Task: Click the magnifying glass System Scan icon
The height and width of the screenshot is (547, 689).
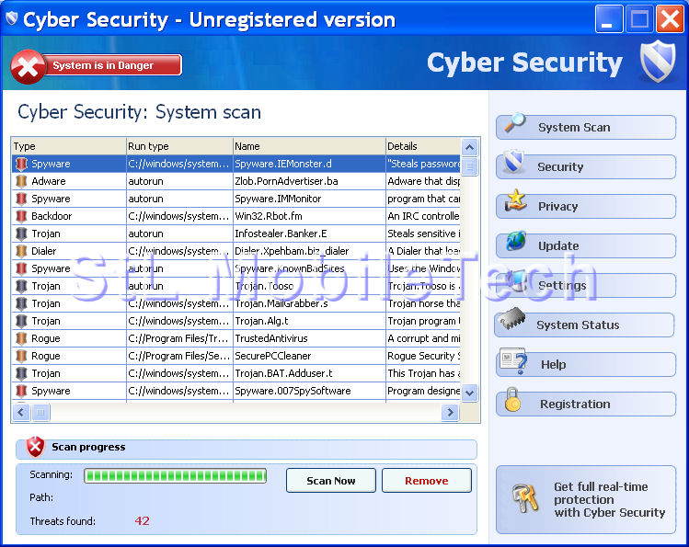Action: 514,124
